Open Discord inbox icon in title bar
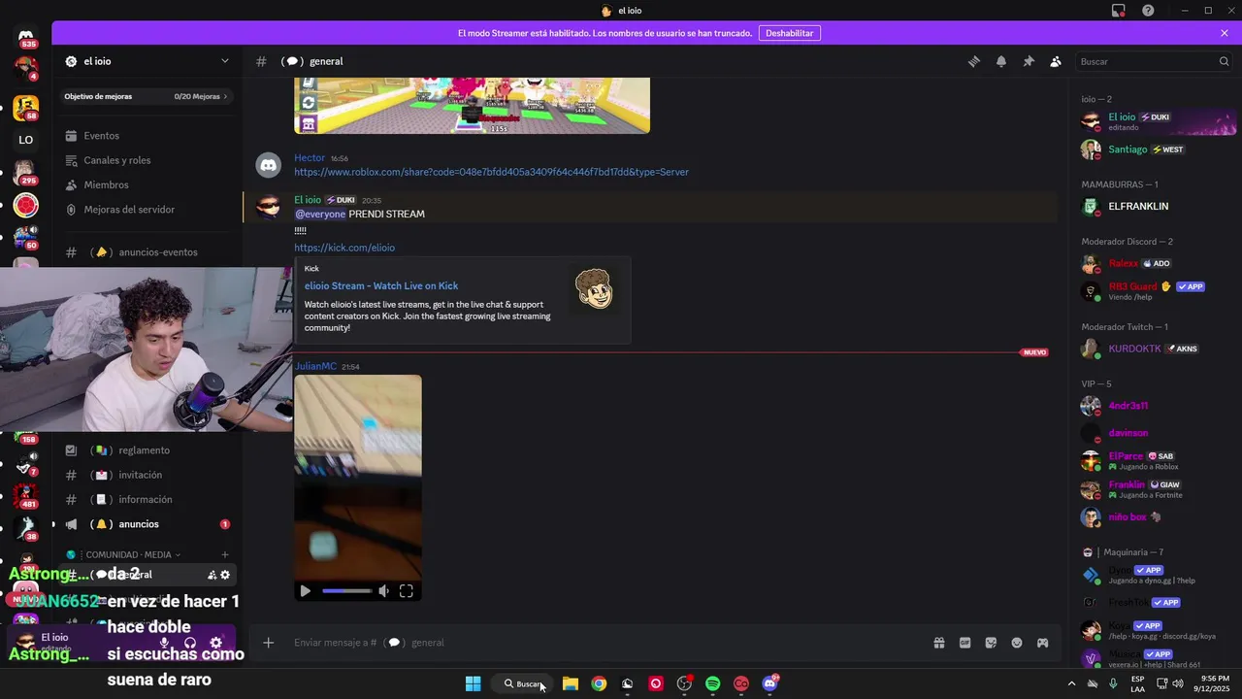 [1119, 11]
